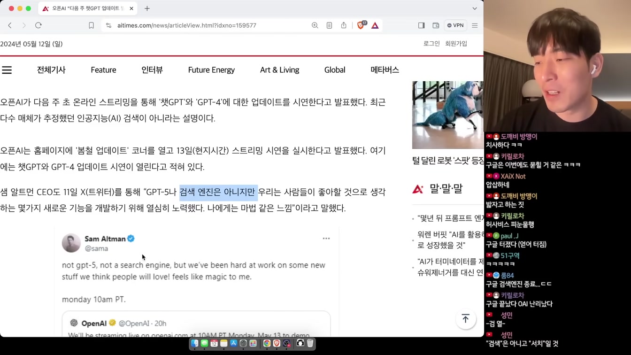Open the quoted OpenAI tweet
The image size is (631, 355).
coord(196,324)
